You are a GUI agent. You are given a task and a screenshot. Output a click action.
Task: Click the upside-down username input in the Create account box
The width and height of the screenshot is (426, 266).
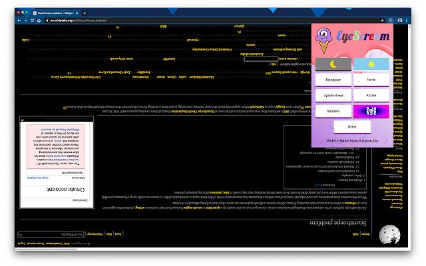[x=56, y=173]
